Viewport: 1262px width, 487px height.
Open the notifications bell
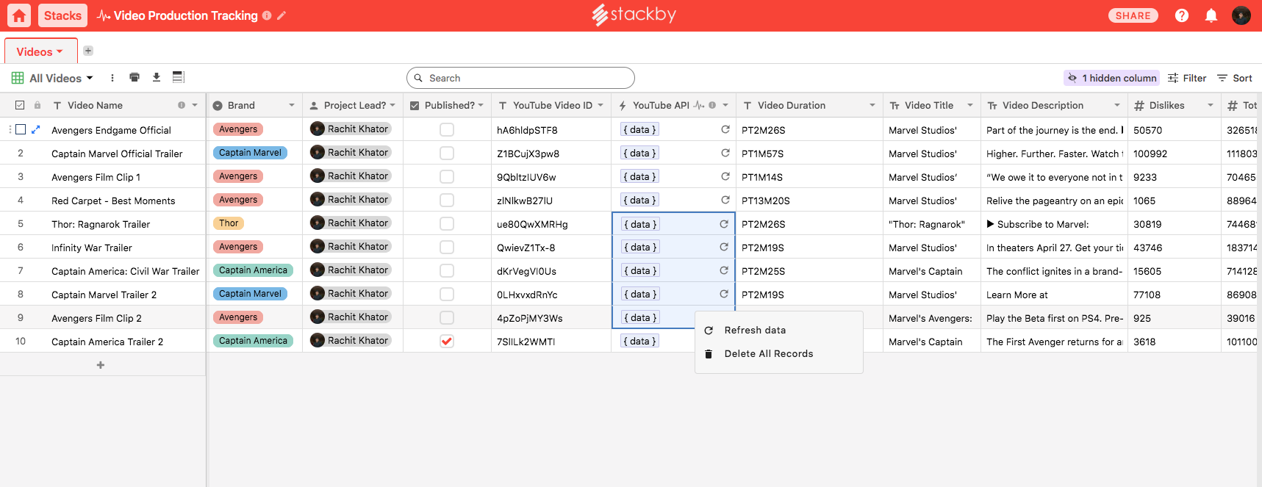point(1211,15)
